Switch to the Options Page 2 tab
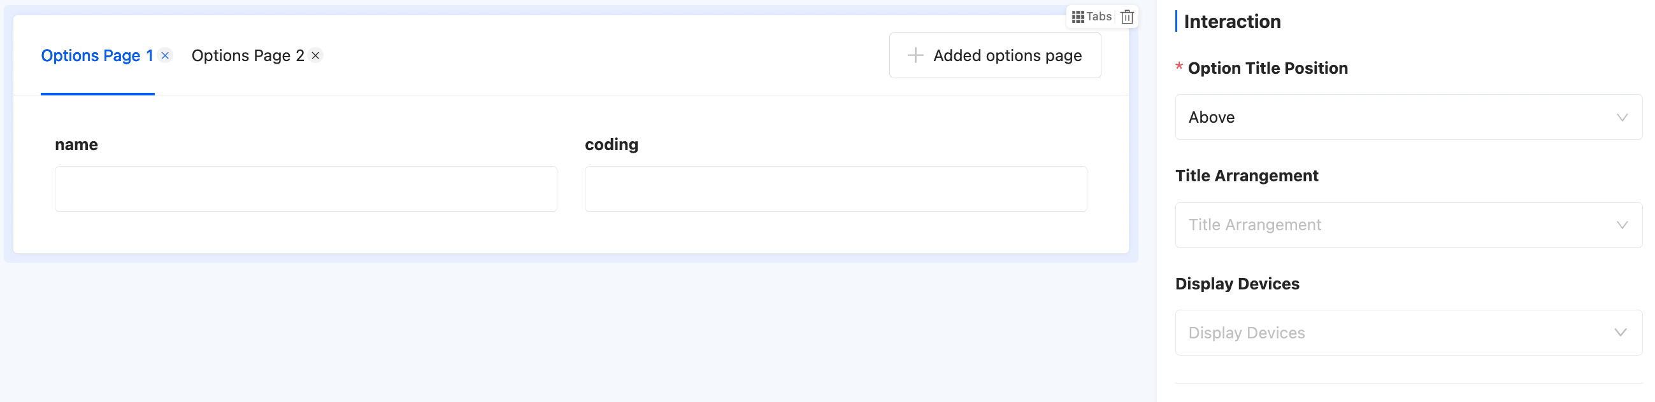Image resolution: width=1655 pixels, height=402 pixels. [247, 56]
